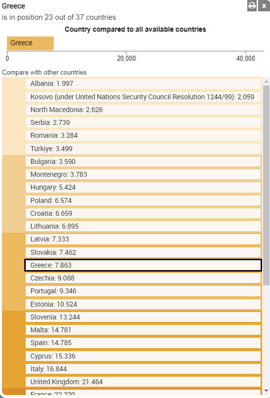Choose Estonia: 10.524 row
Viewport: 270px width, 398px height.
tap(143, 304)
